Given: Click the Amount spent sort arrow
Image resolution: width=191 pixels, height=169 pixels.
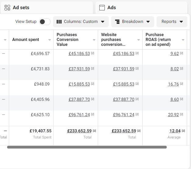Looking at the screenshot, I should (x=50, y=40).
